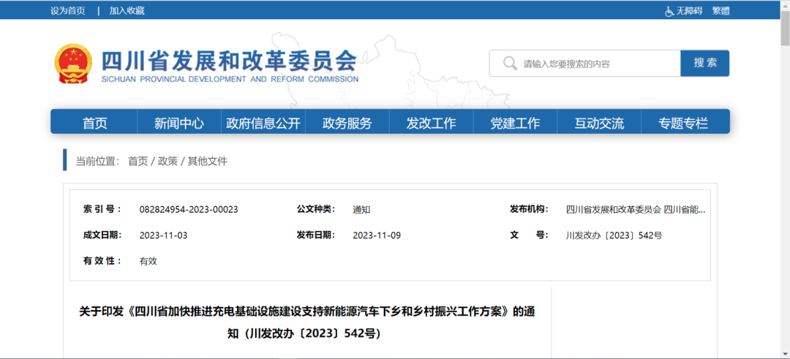The width and height of the screenshot is (790, 359).
Task: Click the blue 搜索 button
Action: coord(705,63)
